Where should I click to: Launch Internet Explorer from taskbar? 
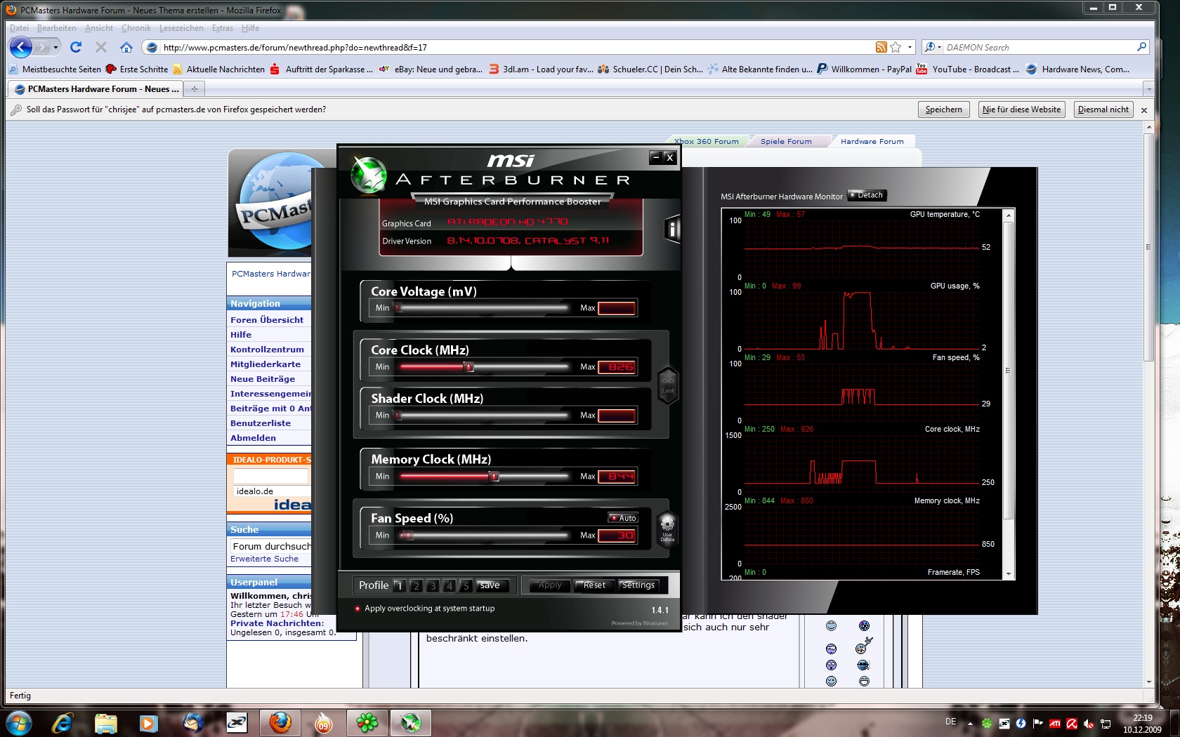(63, 722)
